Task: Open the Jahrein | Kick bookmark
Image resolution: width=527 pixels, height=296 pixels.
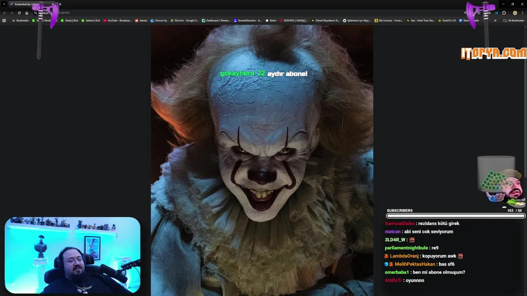Action: (x=91, y=21)
